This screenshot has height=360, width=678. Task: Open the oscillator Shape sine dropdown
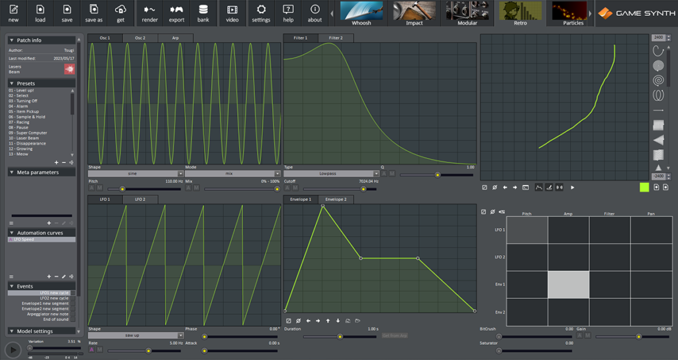[x=136, y=174]
